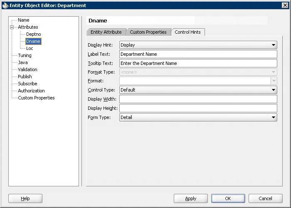Image resolution: width=291 pixels, height=208 pixels.
Task: Collapse the Attributes tree node
Action: pyautogui.click(x=12, y=27)
